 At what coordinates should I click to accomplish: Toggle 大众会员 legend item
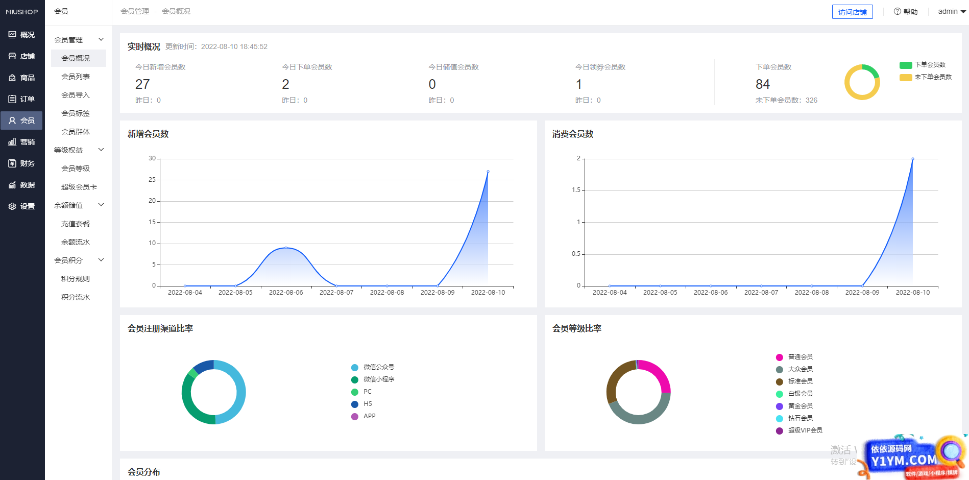(794, 369)
